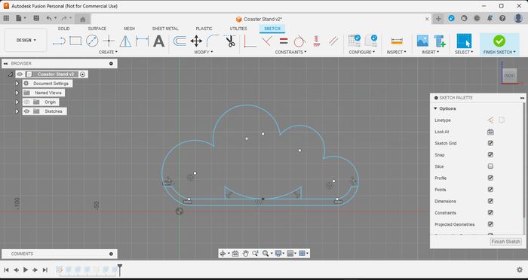The width and height of the screenshot is (528, 280).
Task: Click the Insert Image icon
Action: (422, 41)
